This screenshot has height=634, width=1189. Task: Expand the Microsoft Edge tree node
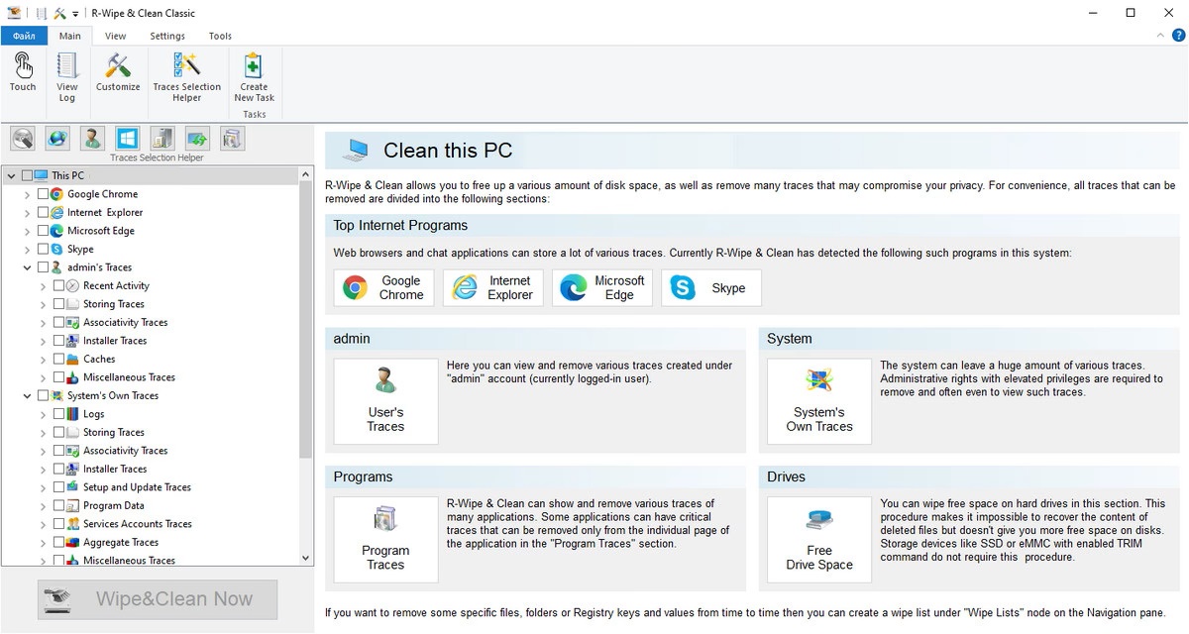[27, 231]
